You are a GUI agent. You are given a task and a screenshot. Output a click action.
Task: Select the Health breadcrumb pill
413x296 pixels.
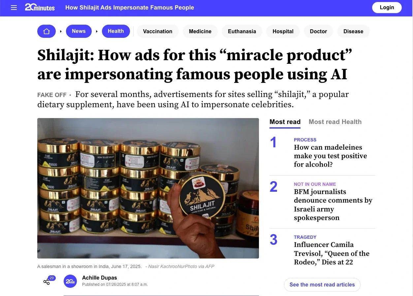click(x=116, y=31)
